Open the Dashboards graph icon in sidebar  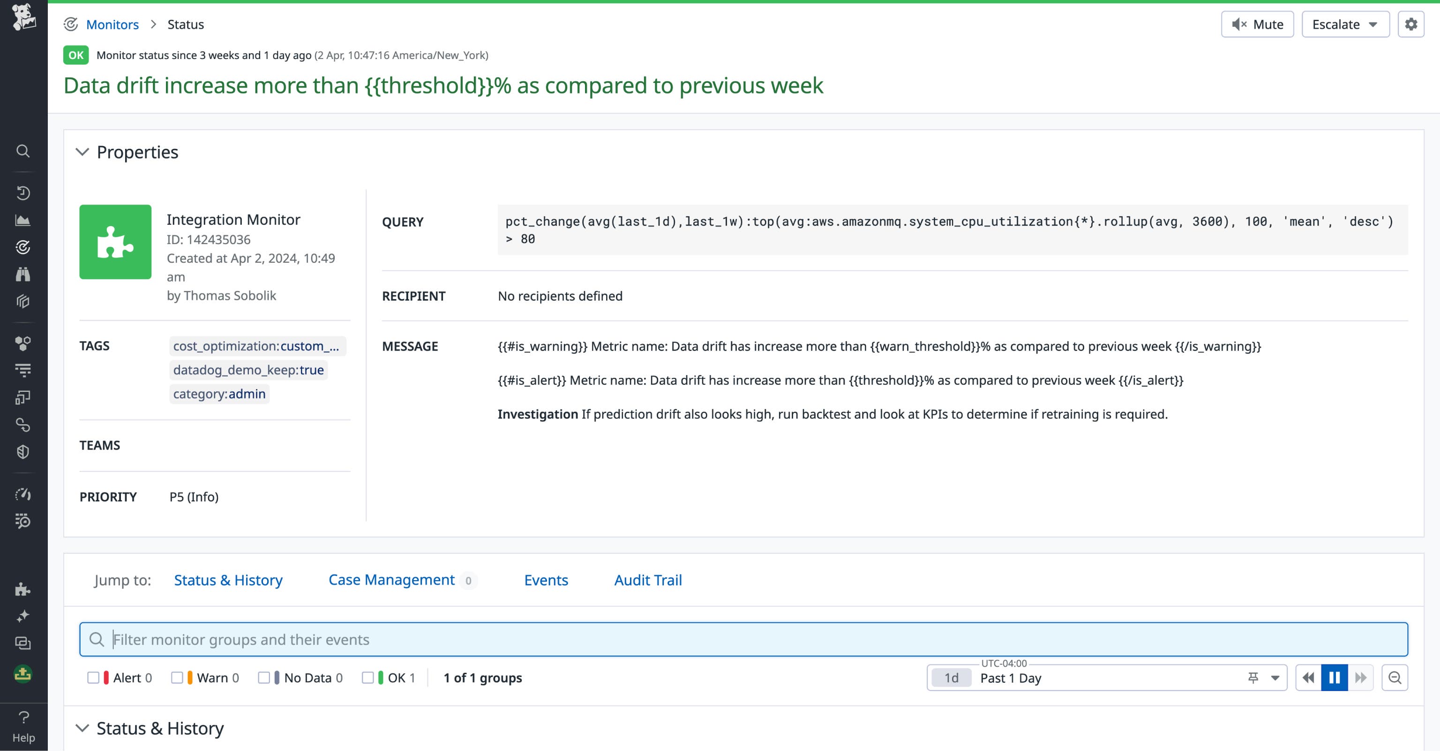coord(23,220)
